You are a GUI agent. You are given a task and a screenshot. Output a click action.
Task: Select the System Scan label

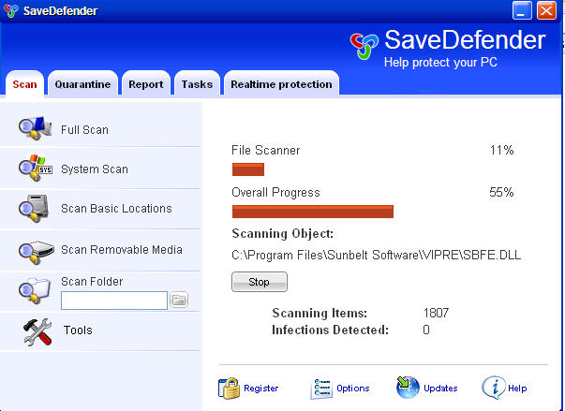[x=95, y=169]
